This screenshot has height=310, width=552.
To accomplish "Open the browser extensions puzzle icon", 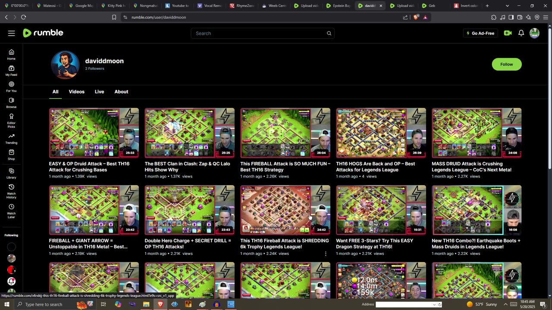I will 494,17.
